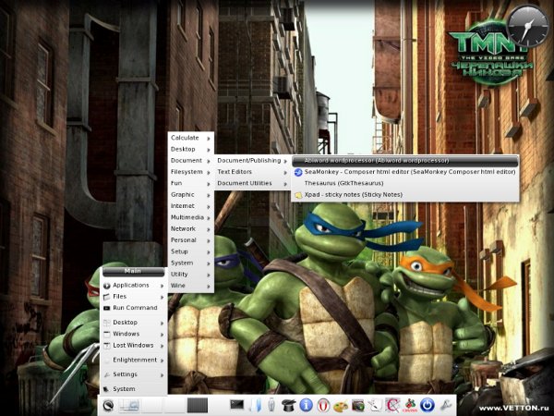Expand the Internet submenu arrow
Image resolution: width=554 pixels, height=416 pixels.
[209, 206]
